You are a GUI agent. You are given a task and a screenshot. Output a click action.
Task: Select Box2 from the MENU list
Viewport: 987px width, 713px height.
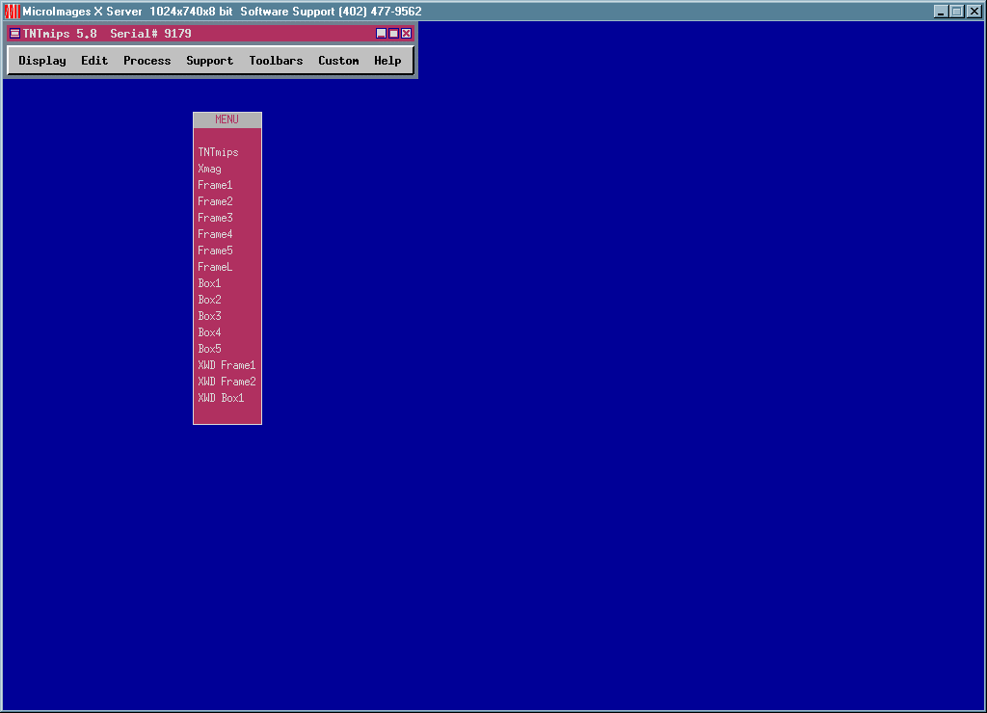[x=210, y=300]
